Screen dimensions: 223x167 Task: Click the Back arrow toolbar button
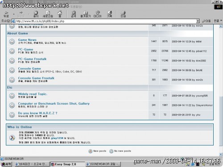(x=6, y=14)
